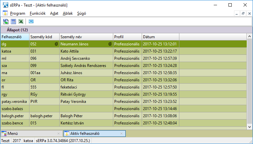Click date 2017-10-25 13:32:06

pyautogui.click(x=160, y=80)
